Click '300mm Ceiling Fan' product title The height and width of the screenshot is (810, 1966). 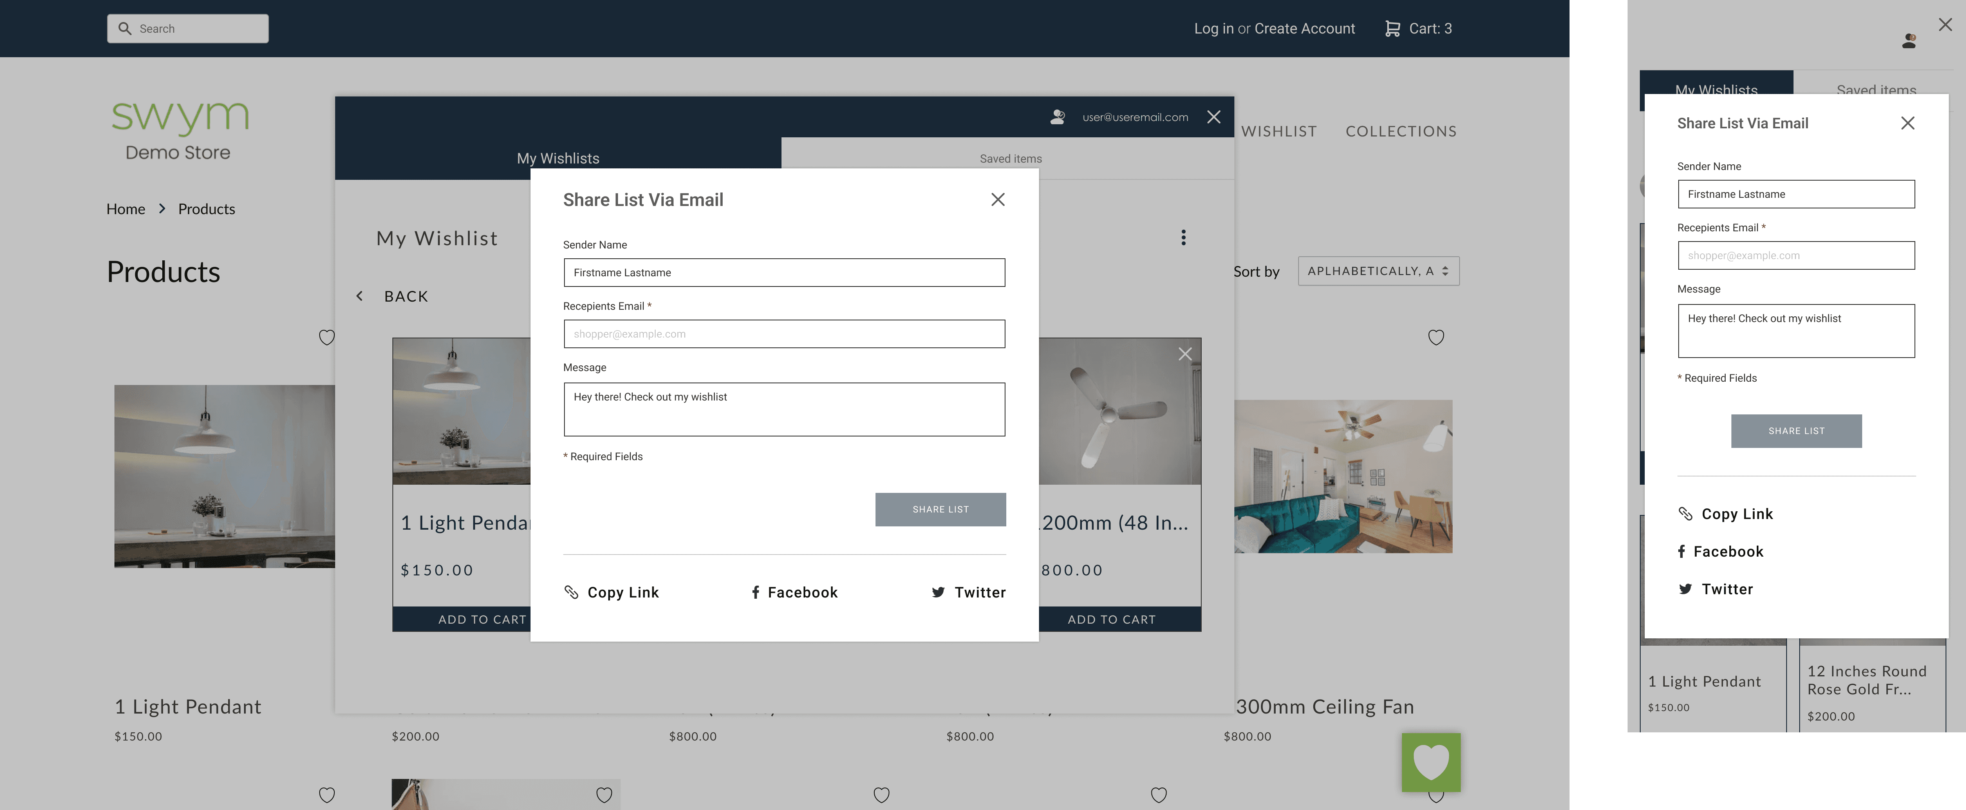1324,707
